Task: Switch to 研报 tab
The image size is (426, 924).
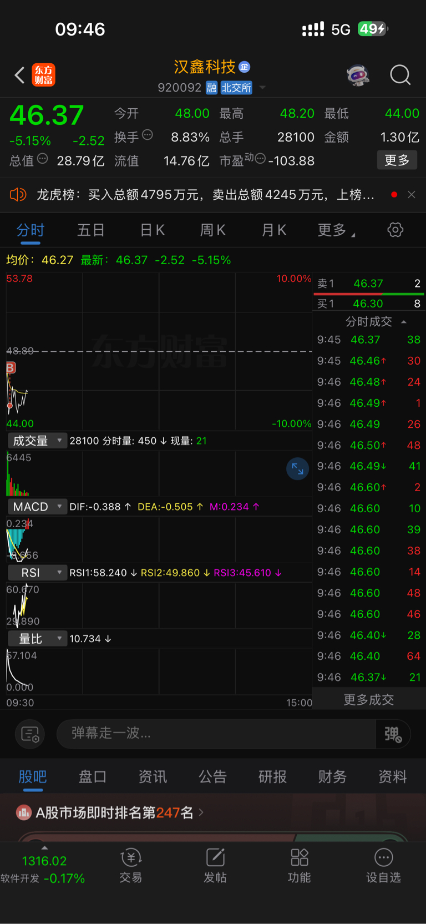Action: click(x=272, y=776)
